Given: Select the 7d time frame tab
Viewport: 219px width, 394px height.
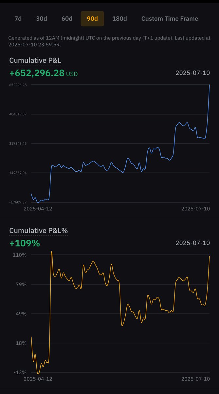Looking at the screenshot, I should pyautogui.click(x=18, y=18).
